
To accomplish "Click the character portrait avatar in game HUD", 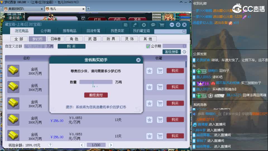I will point(169,17).
